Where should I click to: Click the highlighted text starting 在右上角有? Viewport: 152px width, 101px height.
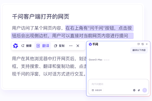[x=99, y=28]
